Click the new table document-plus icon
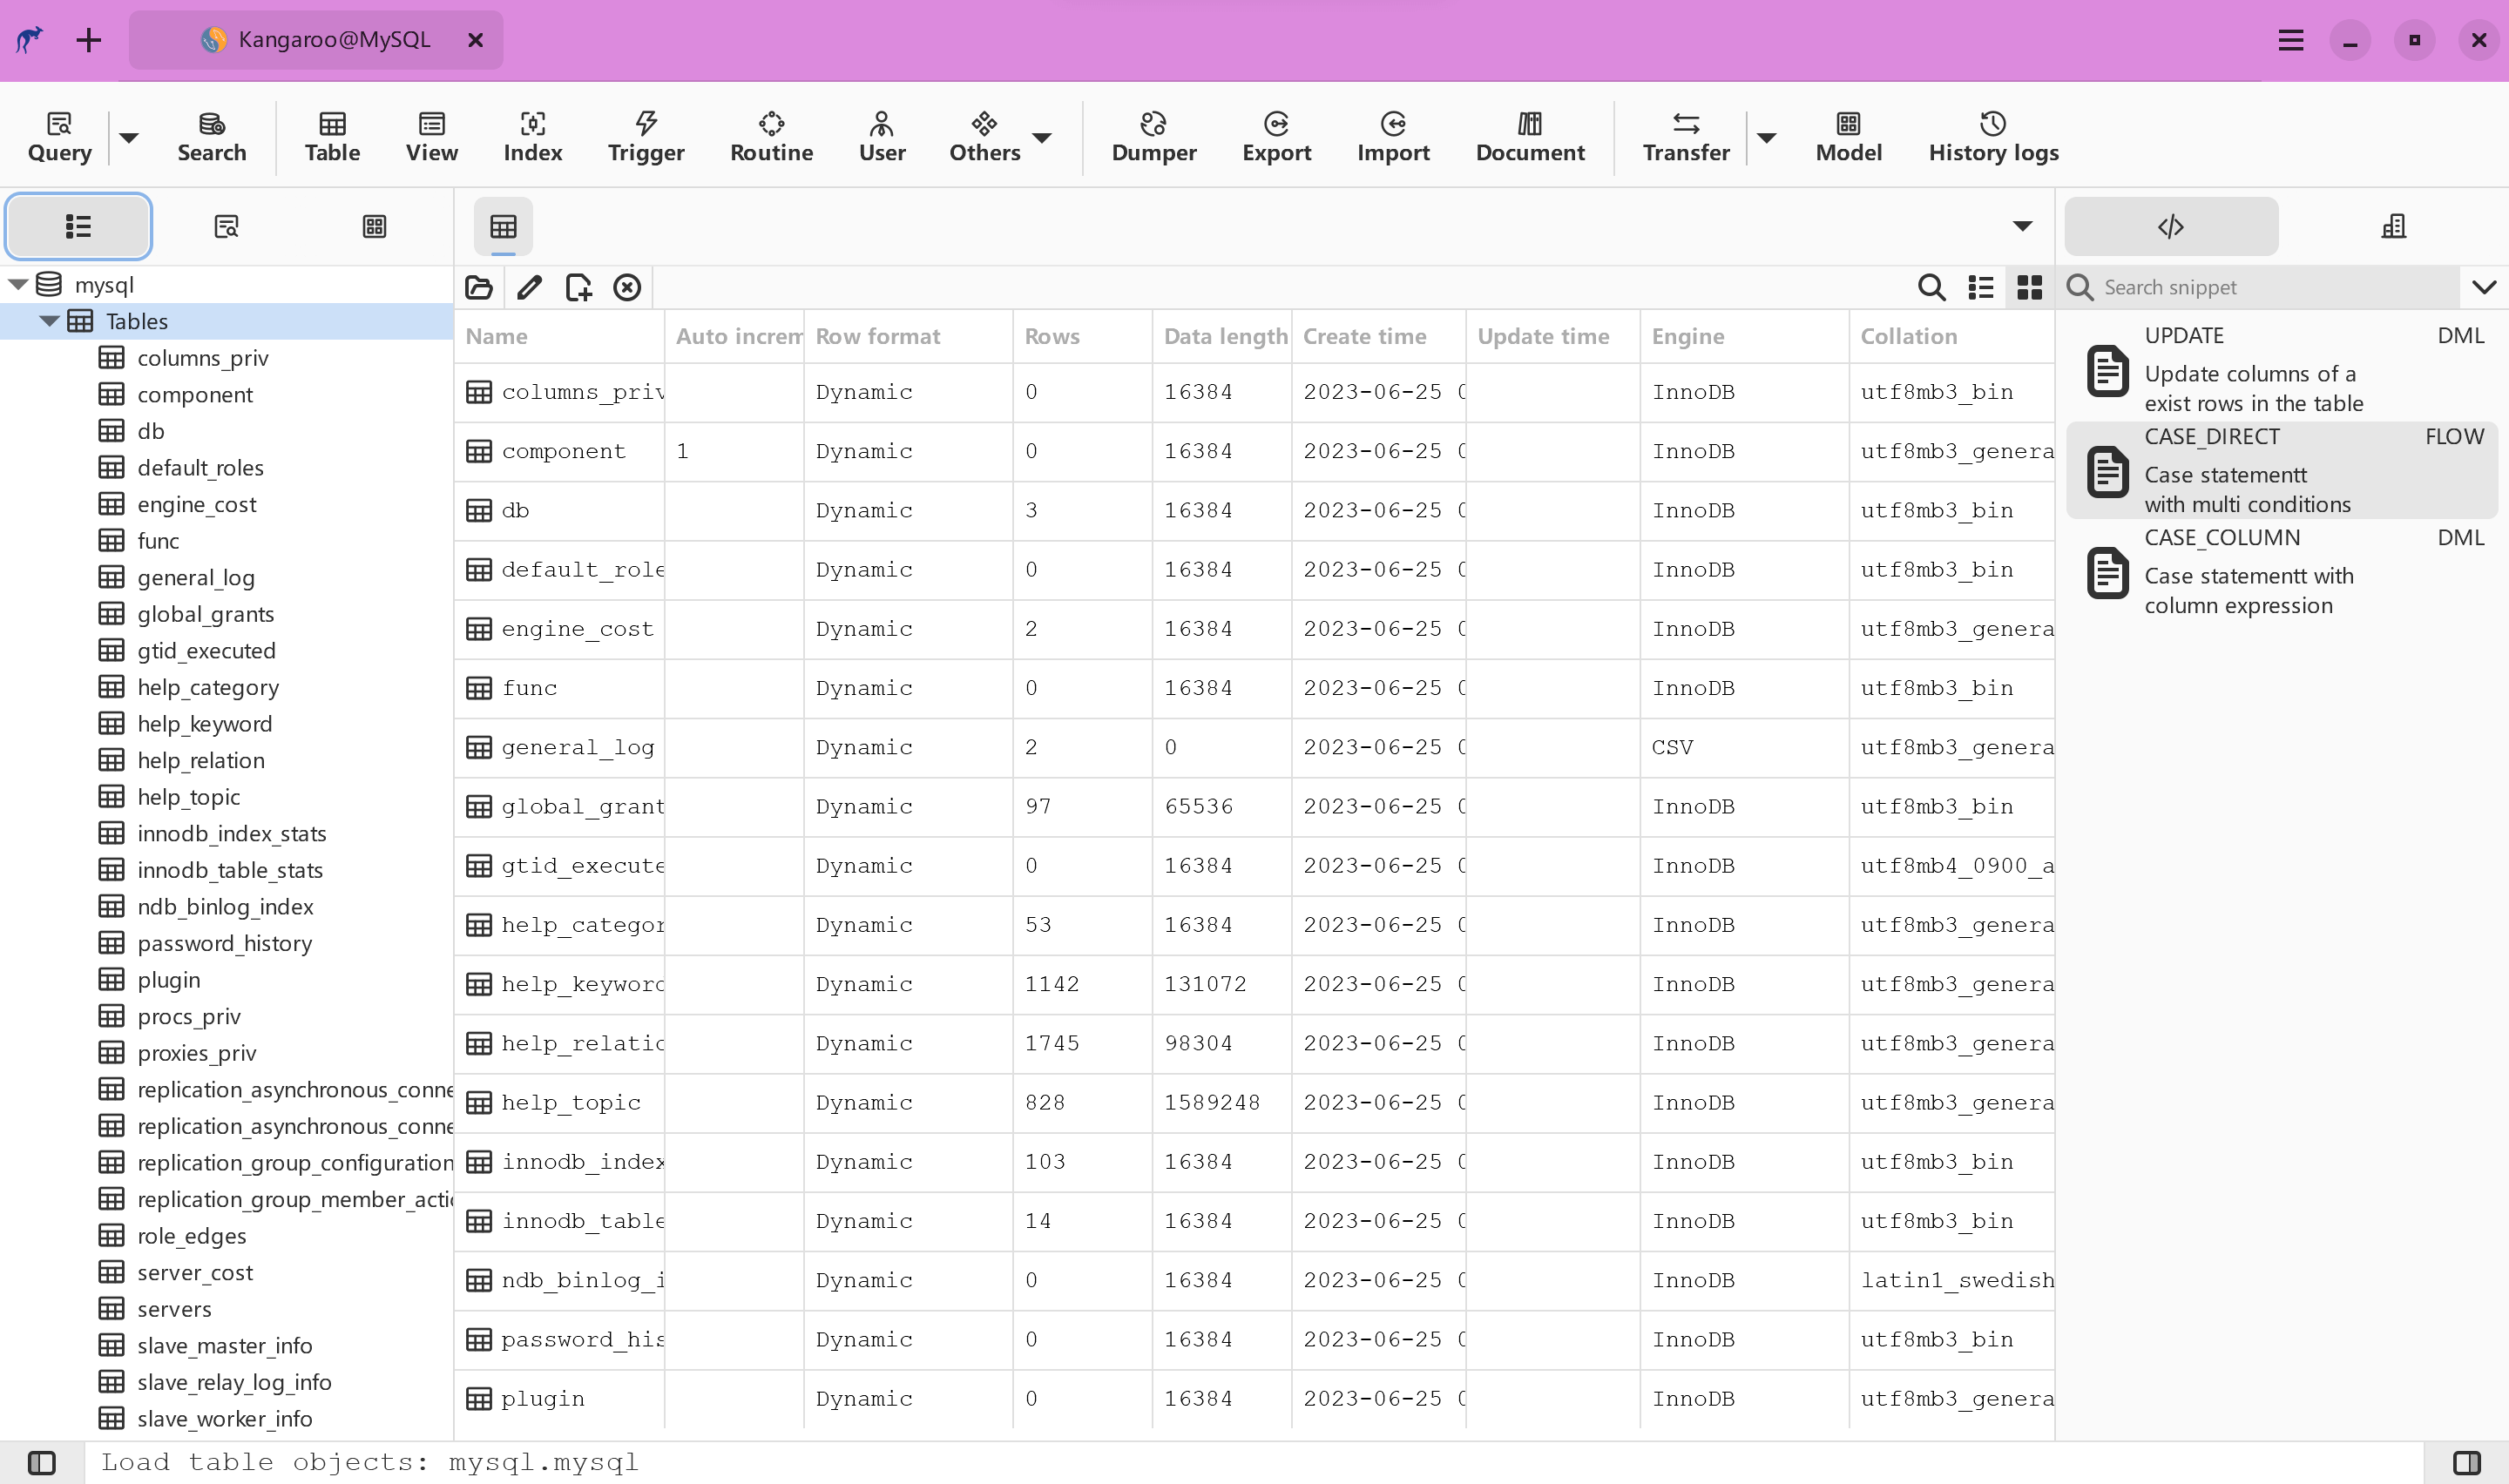This screenshot has height=1484, width=2509. (x=578, y=288)
